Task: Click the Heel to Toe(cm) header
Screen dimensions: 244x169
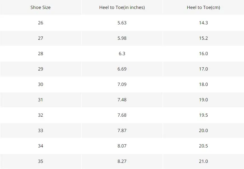Action: click(203, 7)
